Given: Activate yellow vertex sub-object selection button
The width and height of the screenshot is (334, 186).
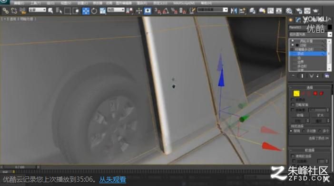Looking at the screenshot, I should 296,93.
